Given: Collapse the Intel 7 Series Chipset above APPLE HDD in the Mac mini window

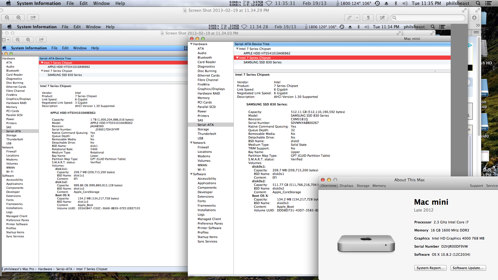Looking at the screenshot, I should 237,49.
